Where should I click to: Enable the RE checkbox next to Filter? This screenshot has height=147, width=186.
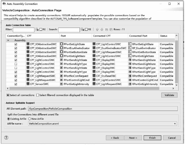coord(41,29)
